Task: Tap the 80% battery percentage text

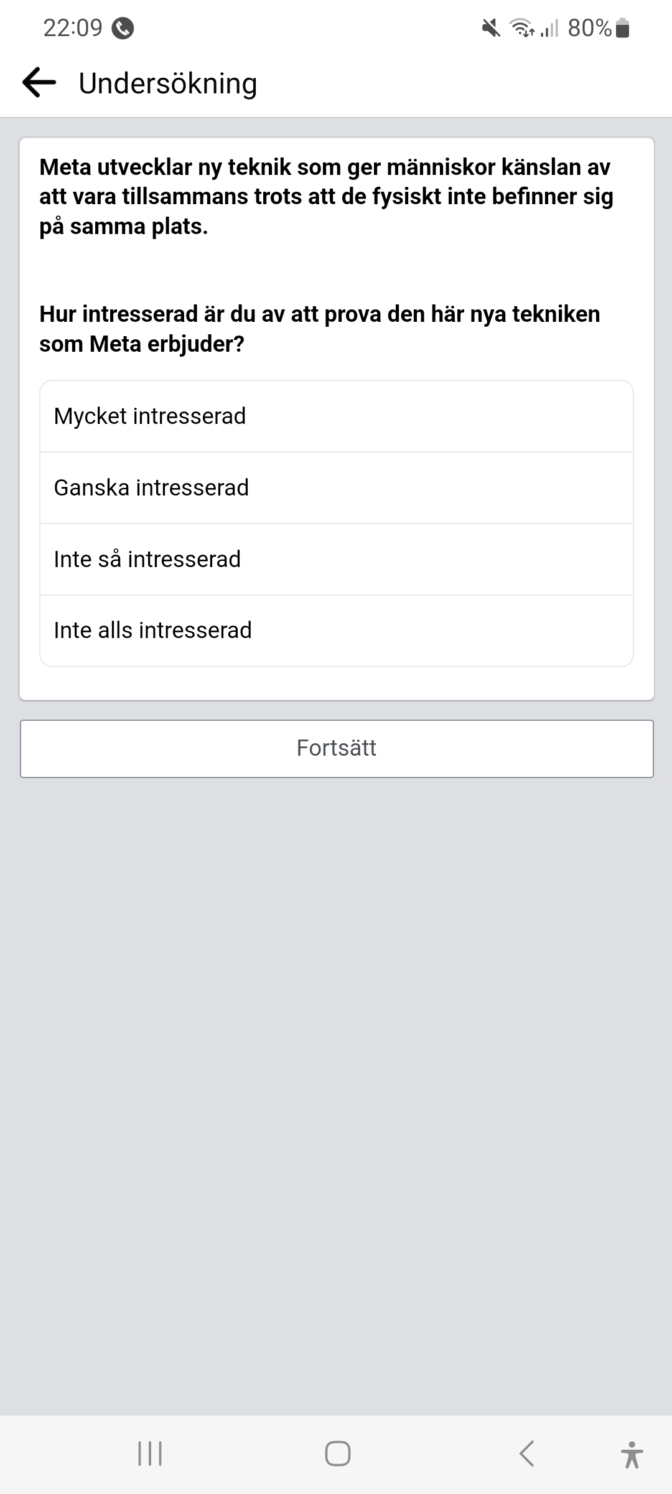Action: 589,28
